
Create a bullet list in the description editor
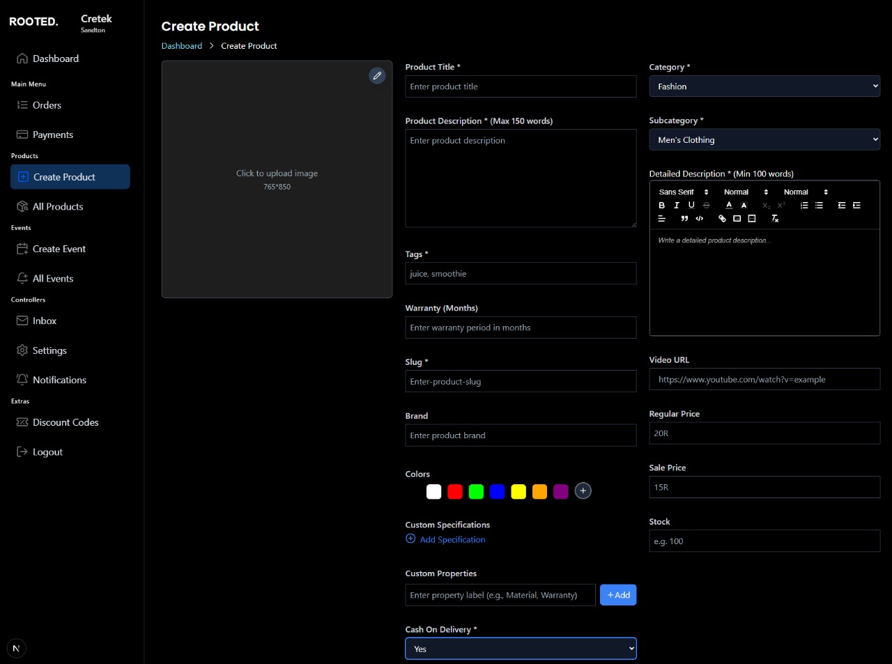pos(819,204)
